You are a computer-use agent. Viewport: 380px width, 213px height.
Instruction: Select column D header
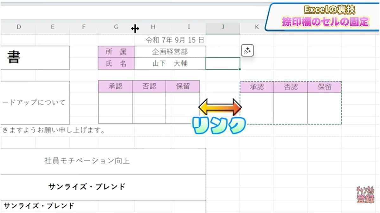click(x=18, y=28)
